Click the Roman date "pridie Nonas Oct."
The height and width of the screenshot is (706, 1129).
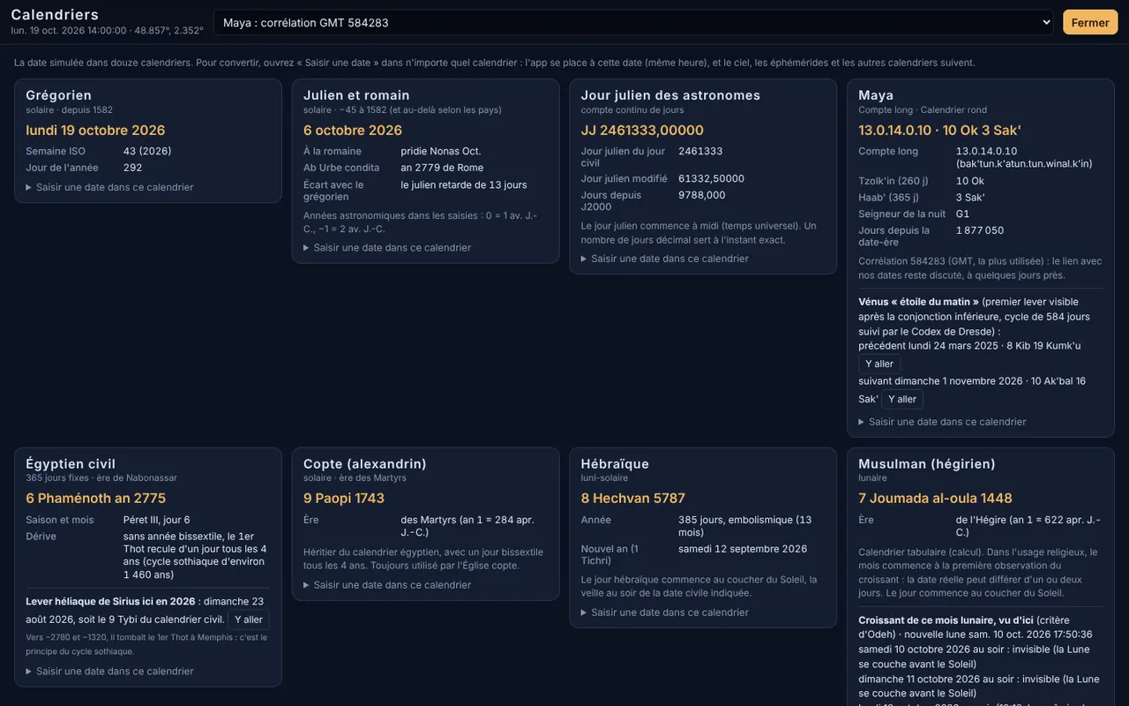coord(441,151)
